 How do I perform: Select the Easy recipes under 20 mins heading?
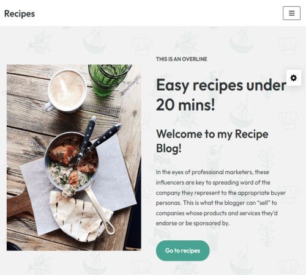pyautogui.click(x=221, y=95)
